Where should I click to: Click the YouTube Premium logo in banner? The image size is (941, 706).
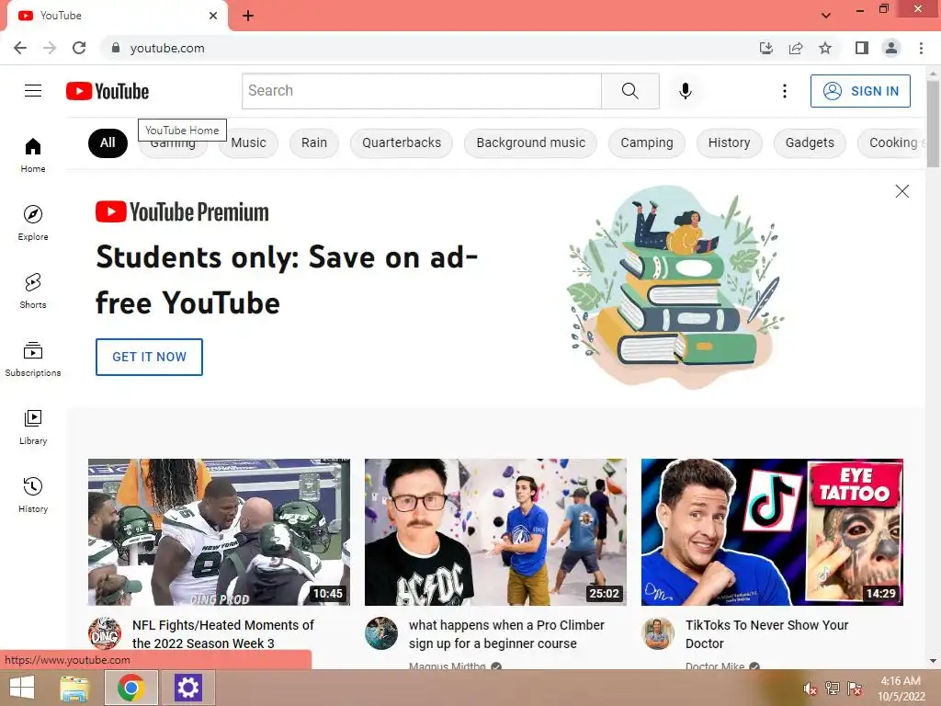pyautogui.click(x=183, y=212)
